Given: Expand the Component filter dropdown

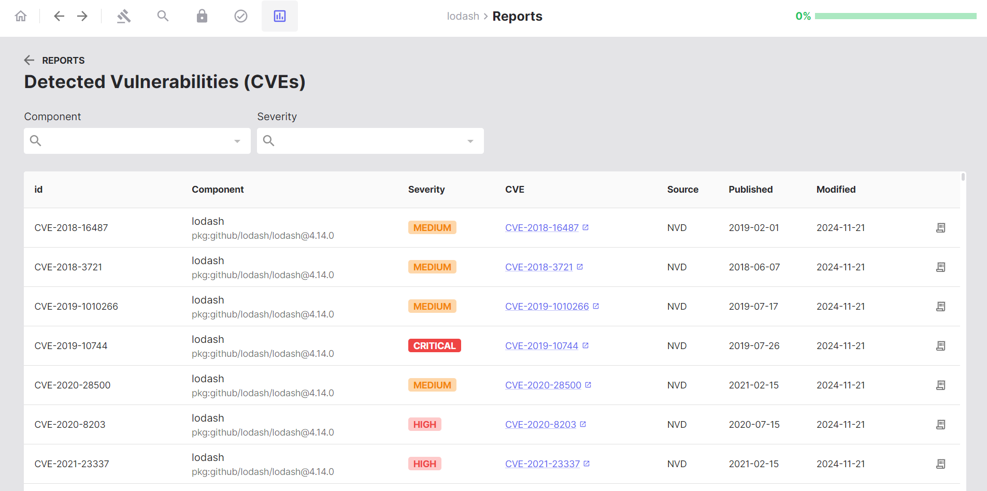Looking at the screenshot, I should pyautogui.click(x=237, y=140).
